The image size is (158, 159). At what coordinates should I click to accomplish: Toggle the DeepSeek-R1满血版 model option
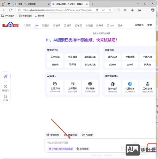click(x=61, y=149)
